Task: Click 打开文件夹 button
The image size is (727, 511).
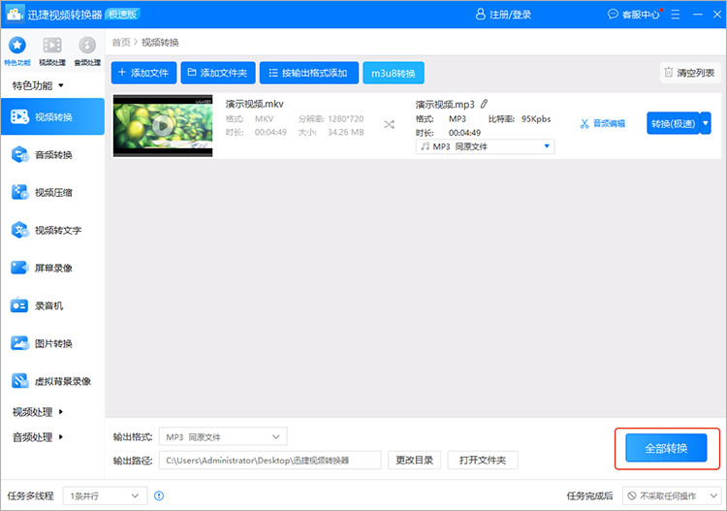Action: pyautogui.click(x=483, y=460)
